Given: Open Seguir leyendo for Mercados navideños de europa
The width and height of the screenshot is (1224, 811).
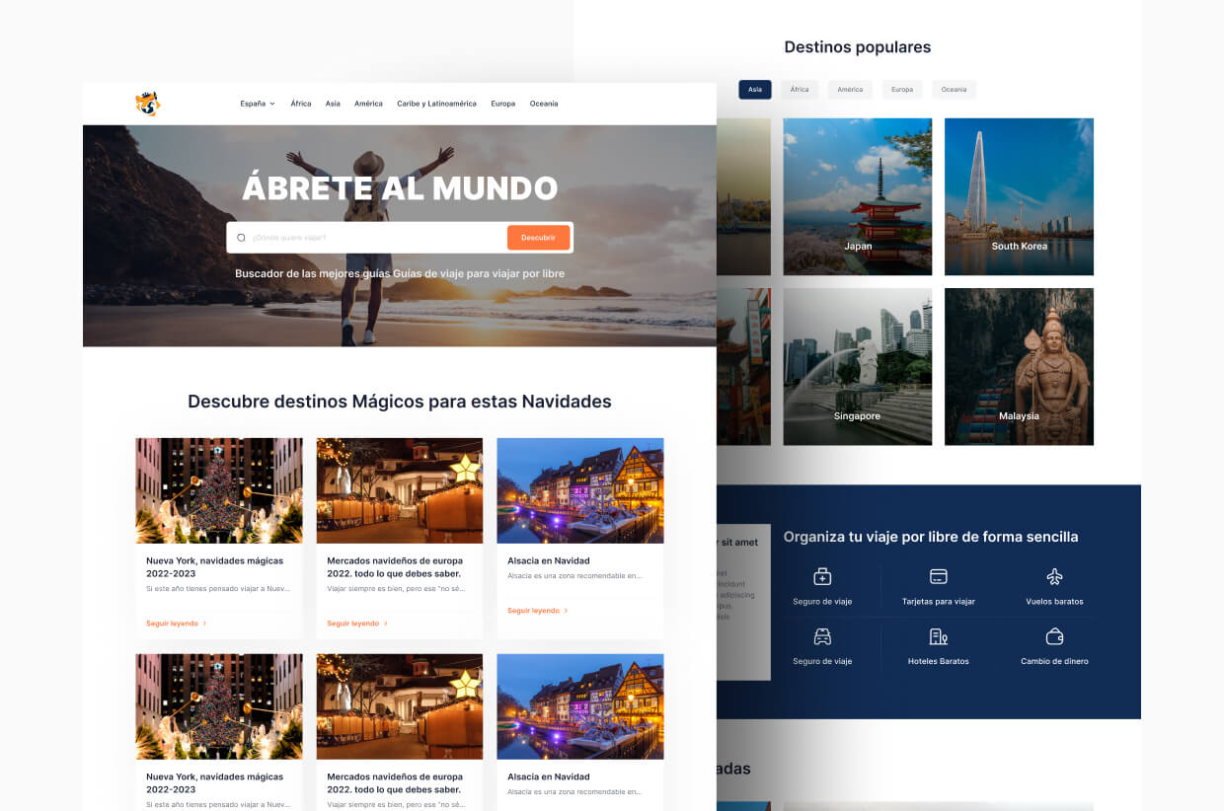Looking at the screenshot, I should click(x=357, y=624).
